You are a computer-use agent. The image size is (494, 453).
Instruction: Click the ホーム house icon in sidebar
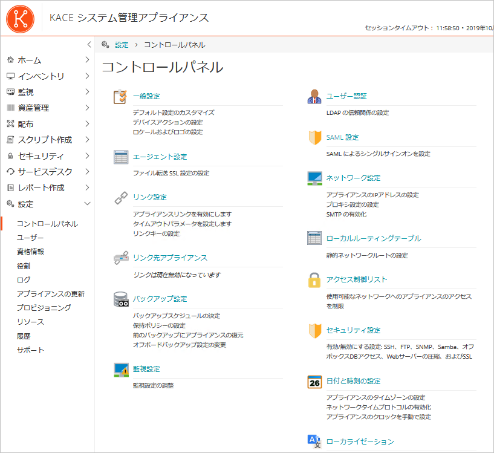point(10,60)
